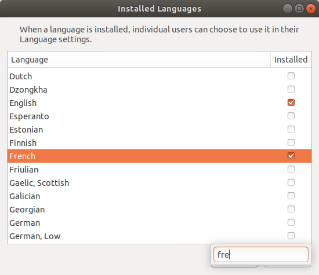319x275 pixels.
Task: Select the Galician row in the list
Action: tap(159, 196)
